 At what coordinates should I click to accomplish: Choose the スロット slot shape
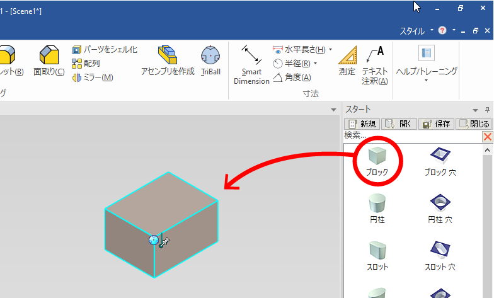click(377, 256)
